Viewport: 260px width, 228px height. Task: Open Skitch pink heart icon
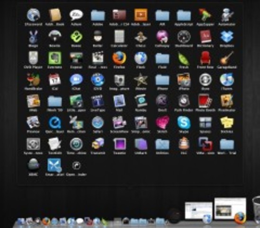click(162, 123)
